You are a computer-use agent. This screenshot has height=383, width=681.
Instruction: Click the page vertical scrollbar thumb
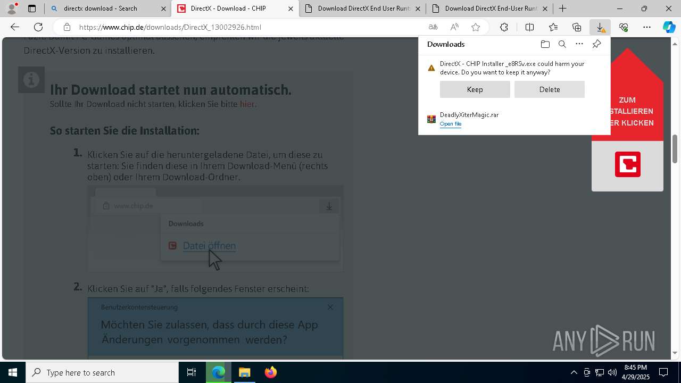[675, 149]
